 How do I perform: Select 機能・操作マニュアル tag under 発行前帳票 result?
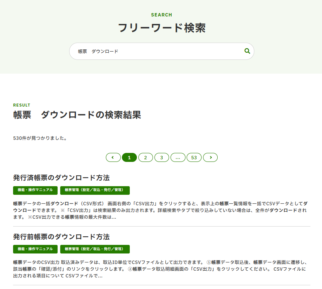pyautogui.click(x=36, y=249)
